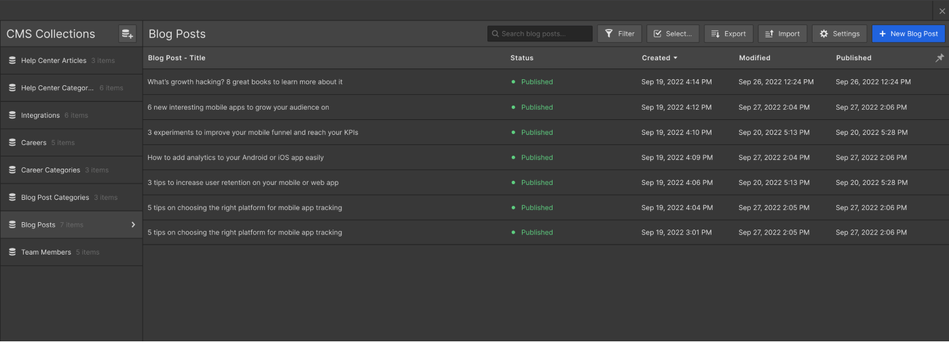This screenshot has width=949, height=342.
Task: Open Settings with the gear button
Action: 839,34
